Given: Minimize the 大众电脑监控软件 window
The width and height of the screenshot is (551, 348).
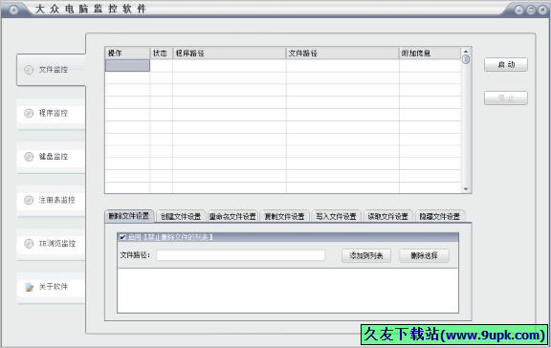Looking at the screenshot, I should (x=519, y=10).
